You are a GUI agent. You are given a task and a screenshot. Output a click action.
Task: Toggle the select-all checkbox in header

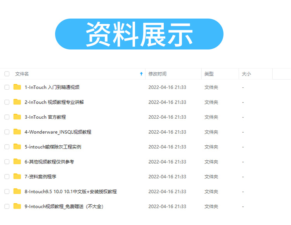[7, 74]
